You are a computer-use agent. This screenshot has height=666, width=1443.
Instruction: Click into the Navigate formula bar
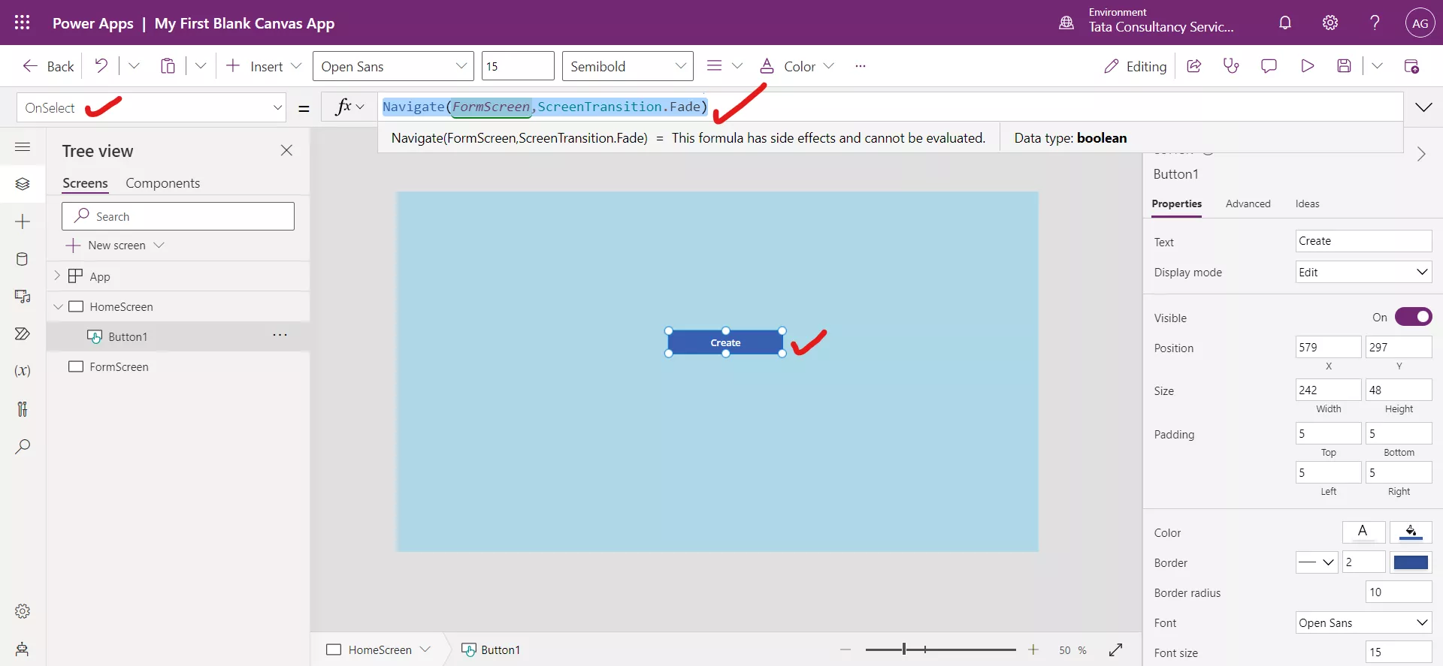point(891,107)
